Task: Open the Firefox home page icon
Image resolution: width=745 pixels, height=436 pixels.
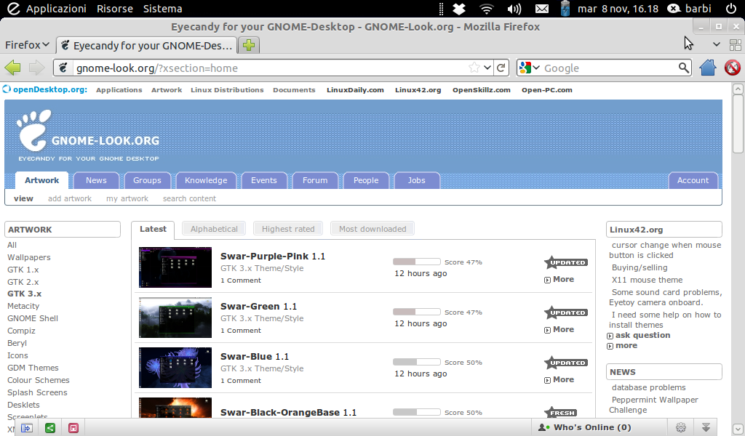Action: pyautogui.click(x=707, y=68)
